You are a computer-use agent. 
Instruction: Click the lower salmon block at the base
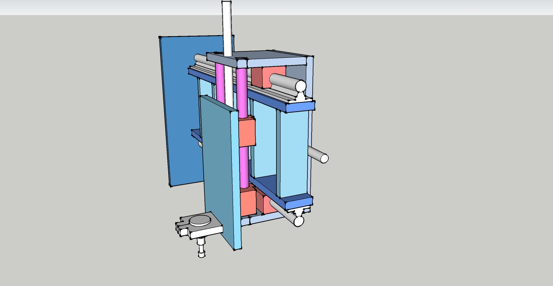tap(248, 203)
